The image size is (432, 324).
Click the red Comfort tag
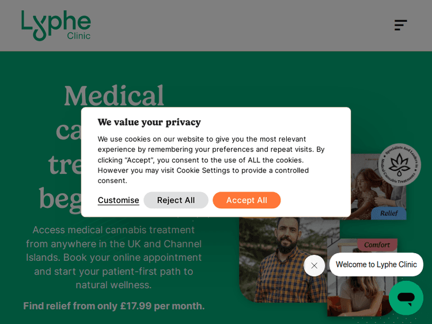[377, 245]
